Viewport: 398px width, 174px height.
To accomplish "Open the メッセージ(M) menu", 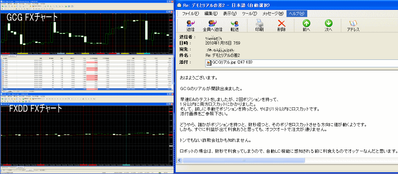I will pyautogui.click(x=273, y=14).
